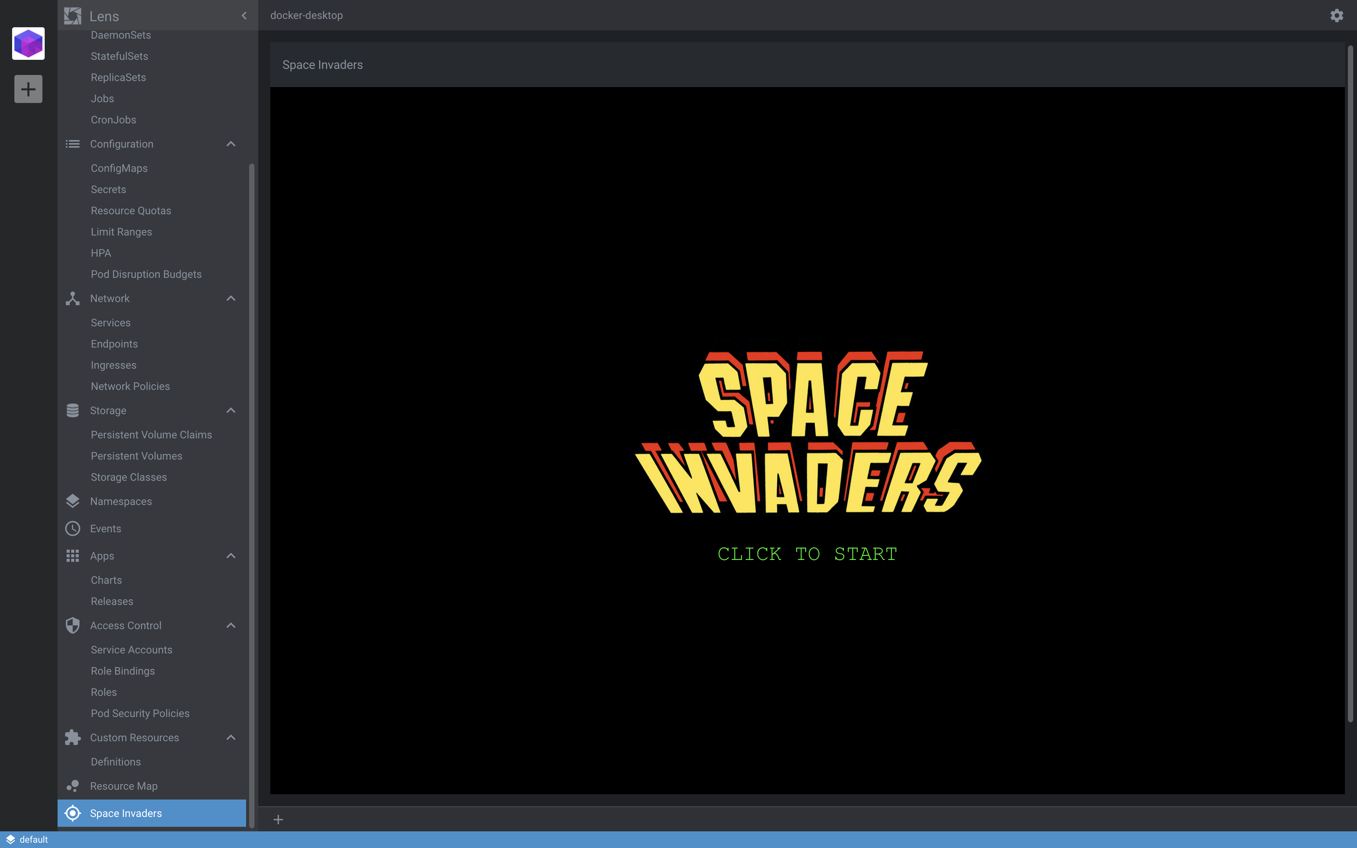This screenshot has height=848, width=1357.
Task: Click the Lens logo icon
Action: coord(72,16)
